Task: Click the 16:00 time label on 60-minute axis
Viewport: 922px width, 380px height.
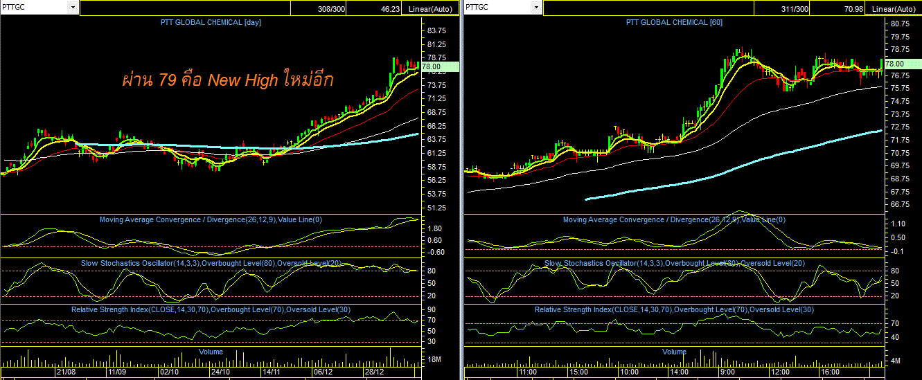Action: point(829,372)
